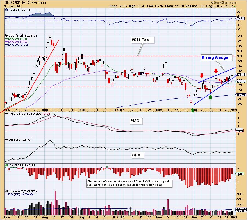Viewport: 247px width, 220px height.
Task: Click the -0.82 value tag on PHYSPREM axis
Action: 240,174
